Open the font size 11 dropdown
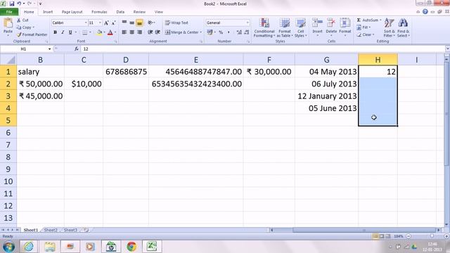The width and height of the screenshot is (450, 253). [100, 22]
